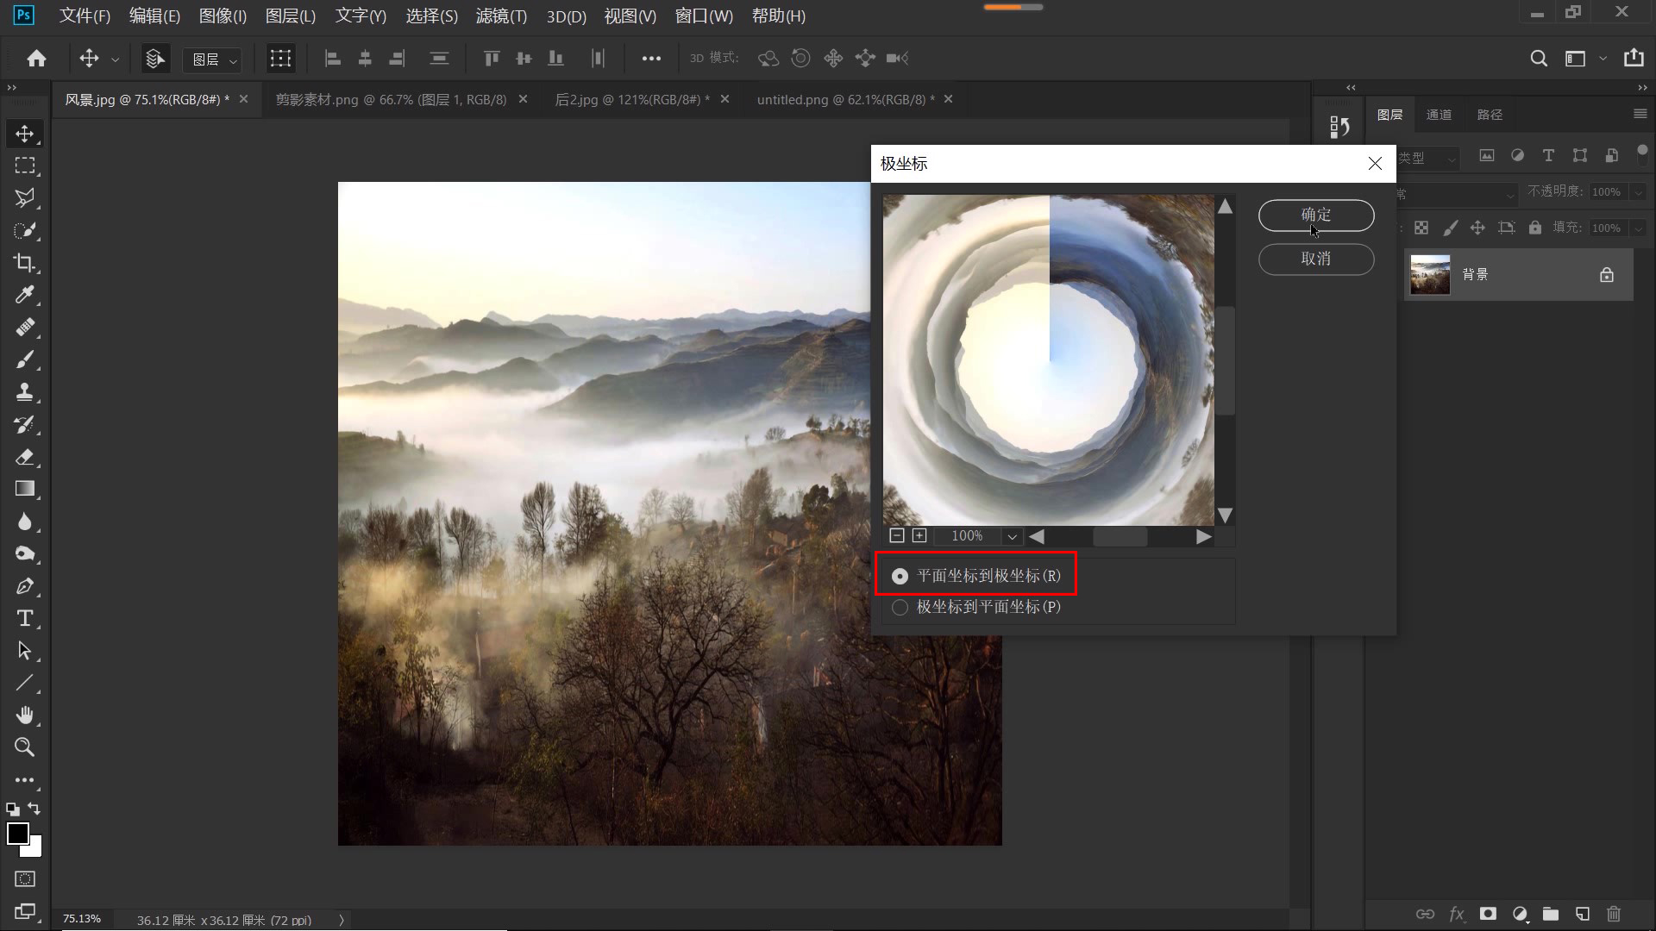Screen dimensions: 1656x931
Task: Select the Crop tool
Action: [x=24, y=263]
